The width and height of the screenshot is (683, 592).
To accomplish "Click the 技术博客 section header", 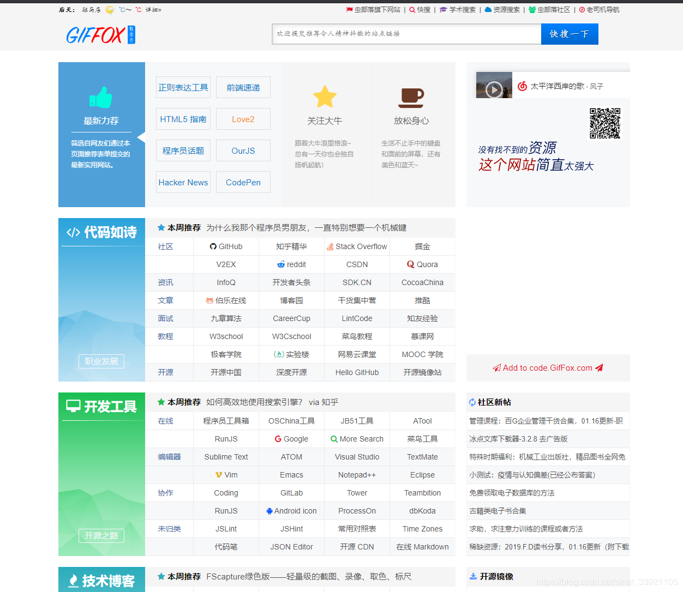I will [x=101, y=581].
